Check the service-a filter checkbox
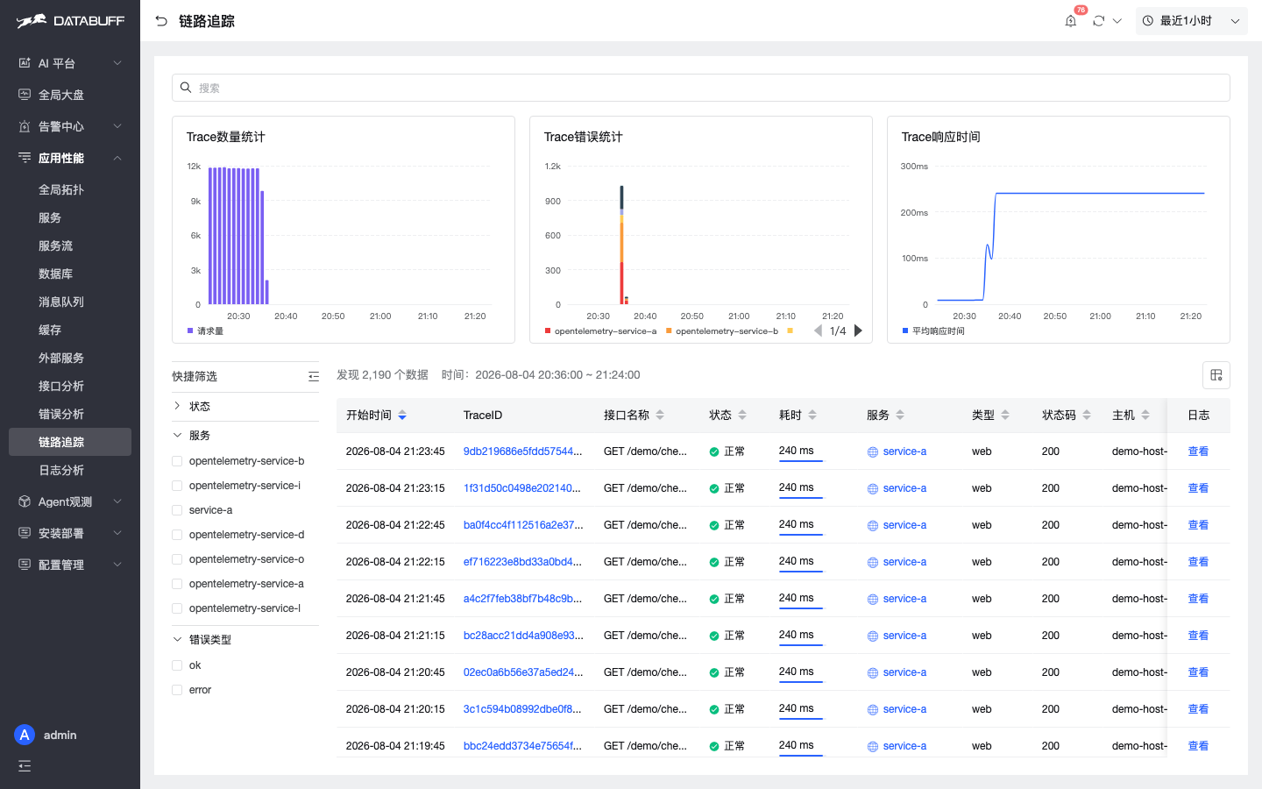This screenshot has height=789, width=1262. (177, 510)
